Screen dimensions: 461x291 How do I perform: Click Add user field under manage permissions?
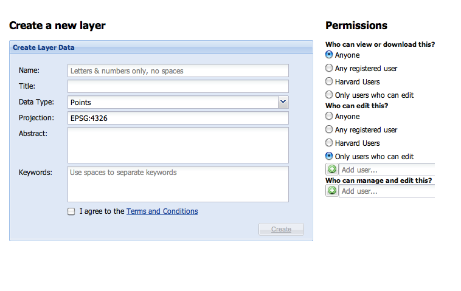(387, 191)
